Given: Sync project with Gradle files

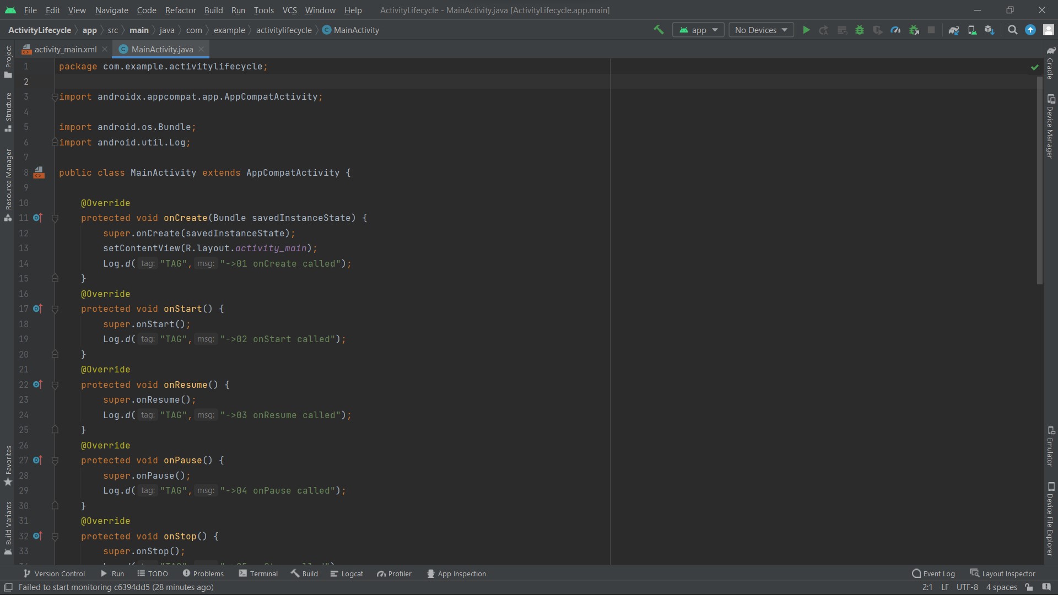Looking at the screenshot, I should click(x=954, y=30).
